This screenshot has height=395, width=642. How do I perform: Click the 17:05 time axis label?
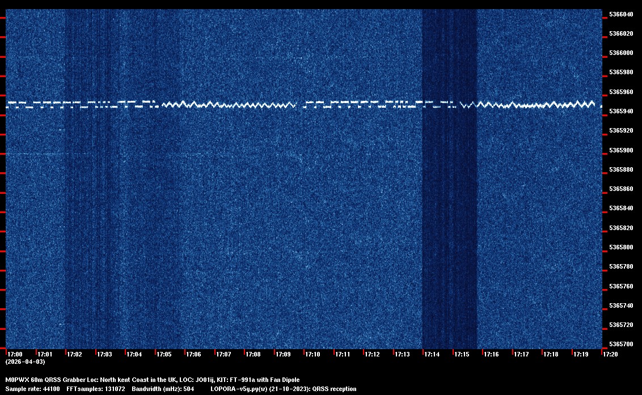(x=164, y=354)
